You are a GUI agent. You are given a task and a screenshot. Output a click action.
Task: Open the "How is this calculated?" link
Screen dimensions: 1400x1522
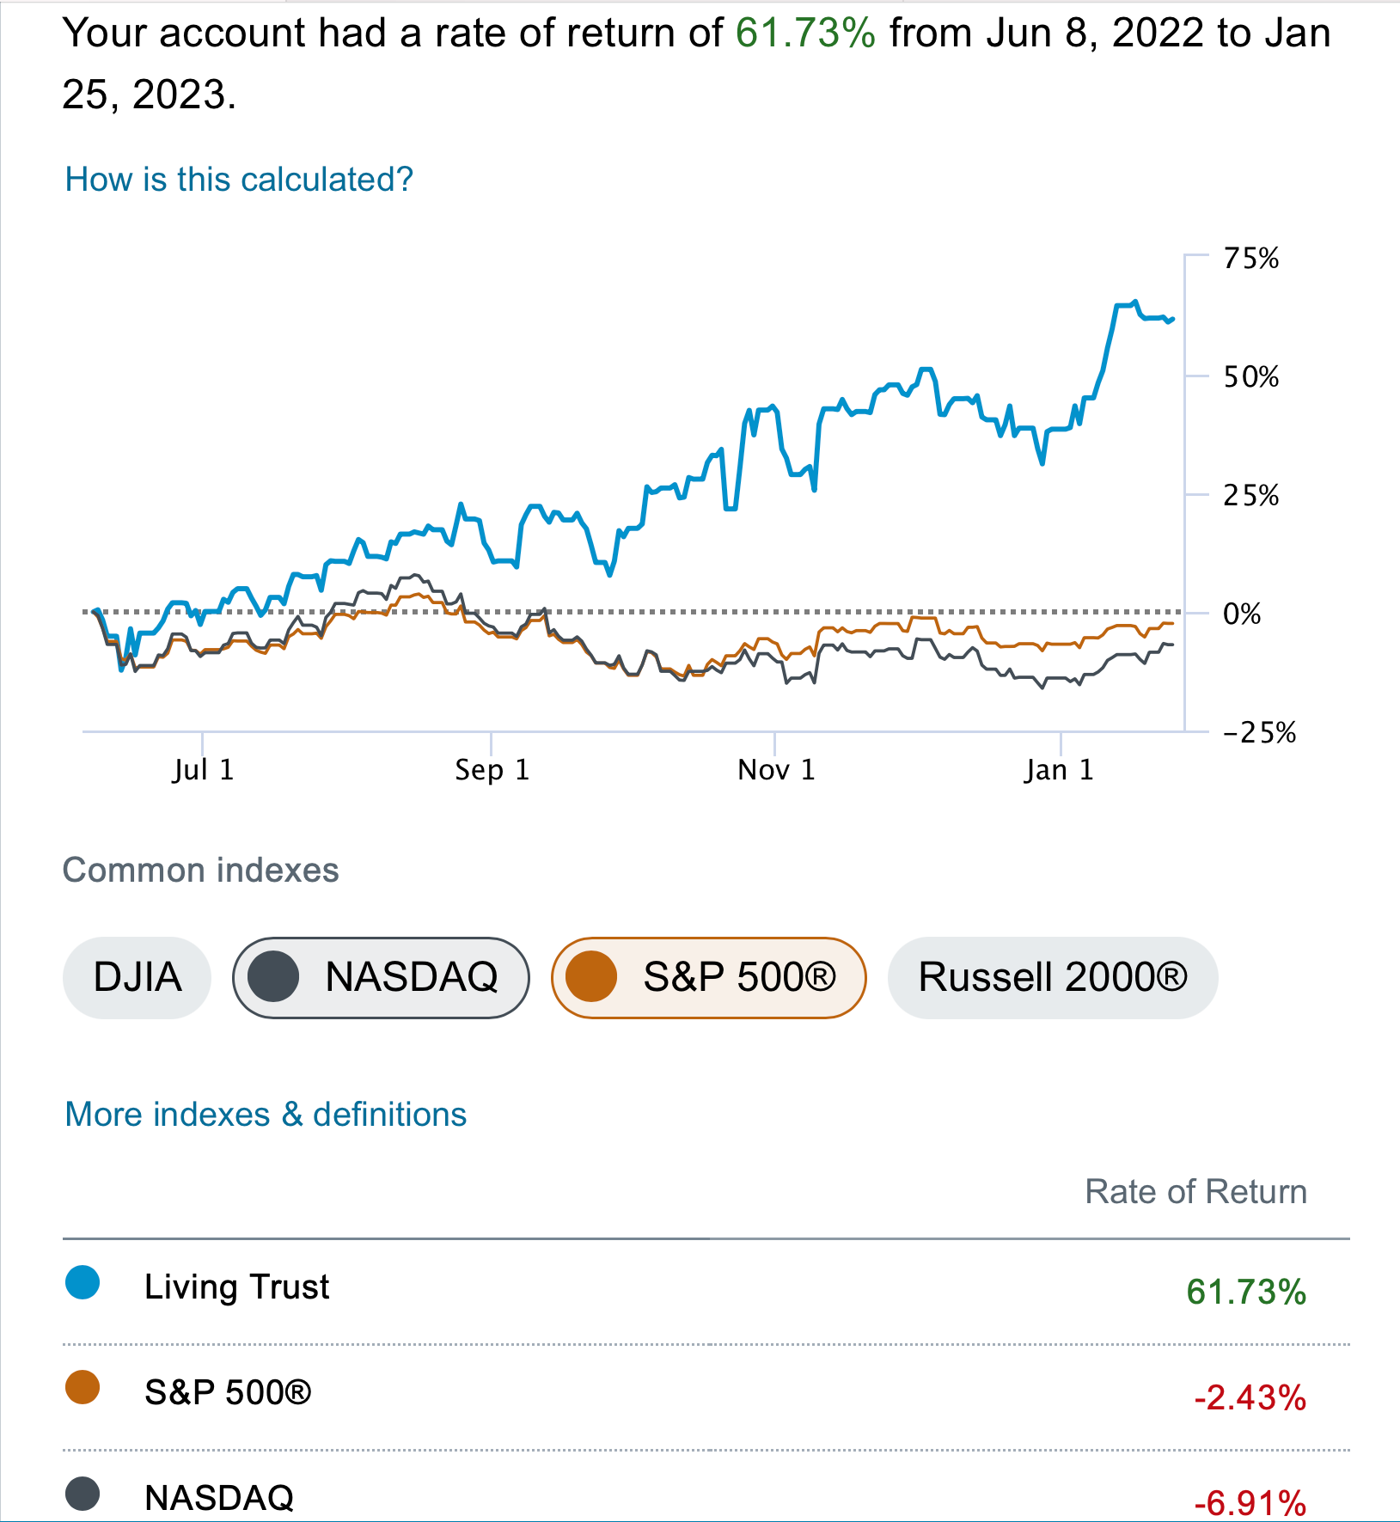(239, 180)
